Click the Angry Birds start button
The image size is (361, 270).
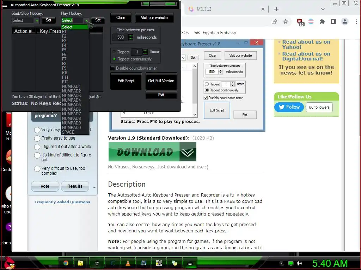9,263
